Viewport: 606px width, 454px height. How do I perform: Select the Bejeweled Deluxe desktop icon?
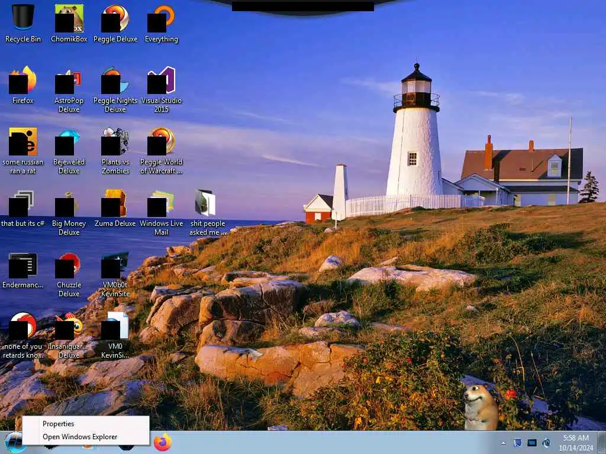[x=69, y=151]
